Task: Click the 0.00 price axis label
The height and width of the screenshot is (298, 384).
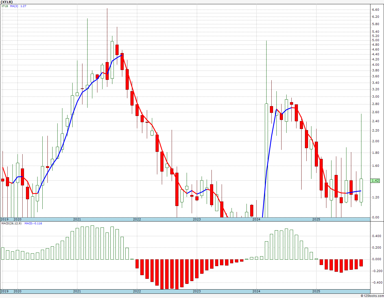Action: (x=376, y=217)
